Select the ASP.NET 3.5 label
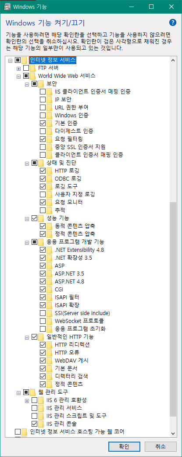The height and width of the screenshot is (457, 182). coord(69,274)
